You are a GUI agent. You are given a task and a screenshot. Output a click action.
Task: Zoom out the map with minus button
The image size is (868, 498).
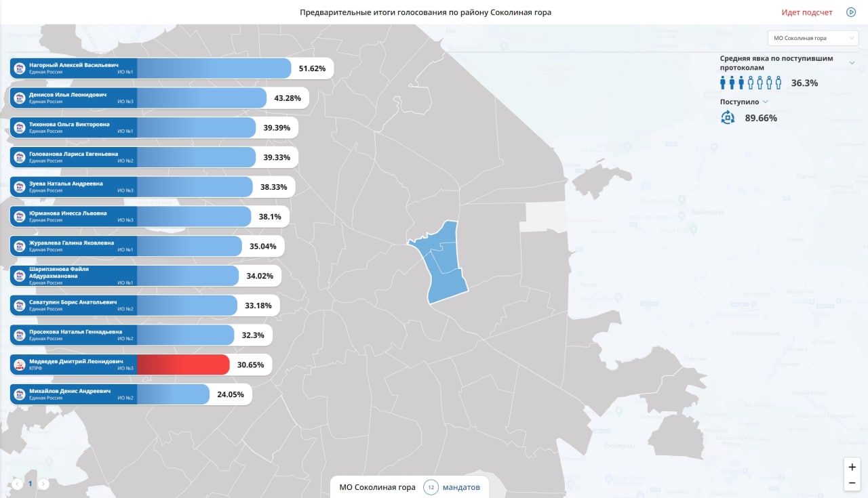point(852,483)
